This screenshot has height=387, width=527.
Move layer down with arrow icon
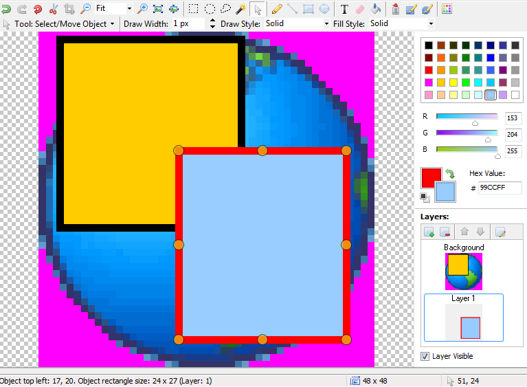(480, 232)
